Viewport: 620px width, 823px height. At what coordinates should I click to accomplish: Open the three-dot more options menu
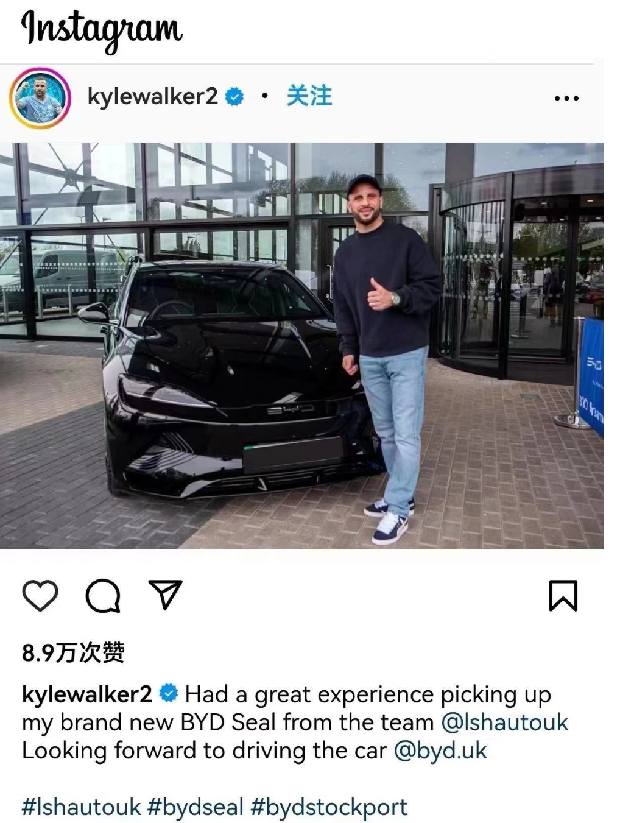566,98
